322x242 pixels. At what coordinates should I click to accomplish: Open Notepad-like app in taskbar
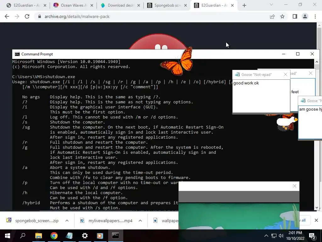69,236
